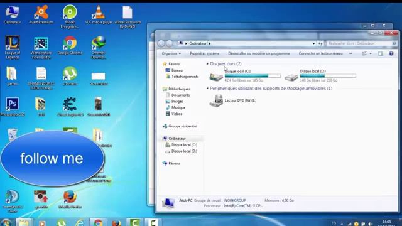Select the Disque local (C:) drive
Screen dimensions: 402x226
tap(245, 75)
